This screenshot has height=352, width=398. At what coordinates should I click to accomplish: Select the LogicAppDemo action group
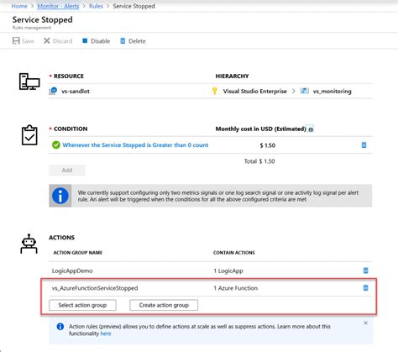pyautogui.click(x=72, y=271)
